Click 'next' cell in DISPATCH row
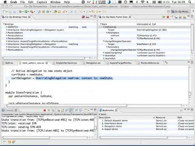The width and height of the screenshot is (195, 146). point(84,27)
